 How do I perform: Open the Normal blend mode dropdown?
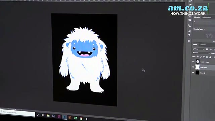click(x=201, y=53)
